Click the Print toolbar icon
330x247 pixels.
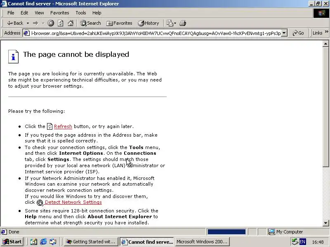(183, 23)
